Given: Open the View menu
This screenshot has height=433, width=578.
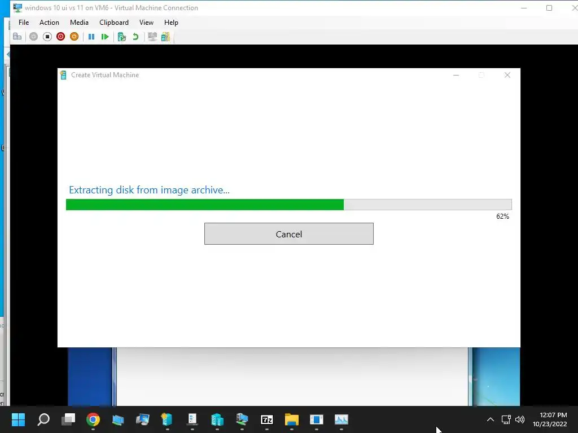Looking at the screenshot, I should pos(146,23).
